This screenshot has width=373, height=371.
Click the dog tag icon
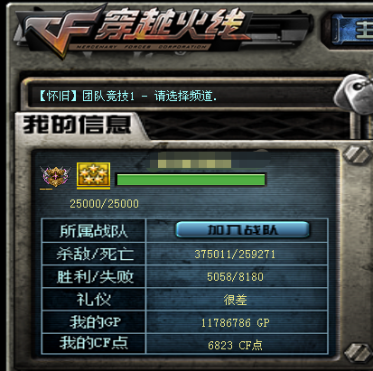pos(354,93)
